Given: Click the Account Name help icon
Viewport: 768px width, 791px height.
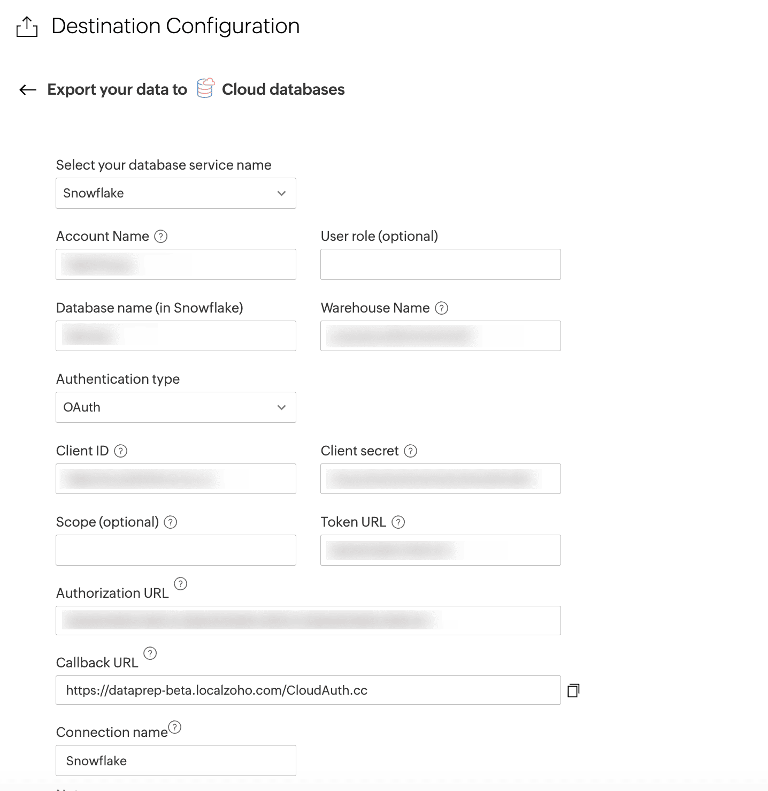Looking at the screenshot, I should coord(160,237).
